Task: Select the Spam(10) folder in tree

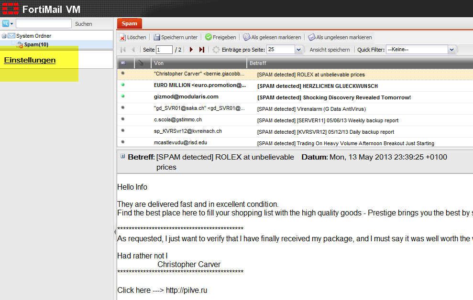Action: (x=36, y=44)
